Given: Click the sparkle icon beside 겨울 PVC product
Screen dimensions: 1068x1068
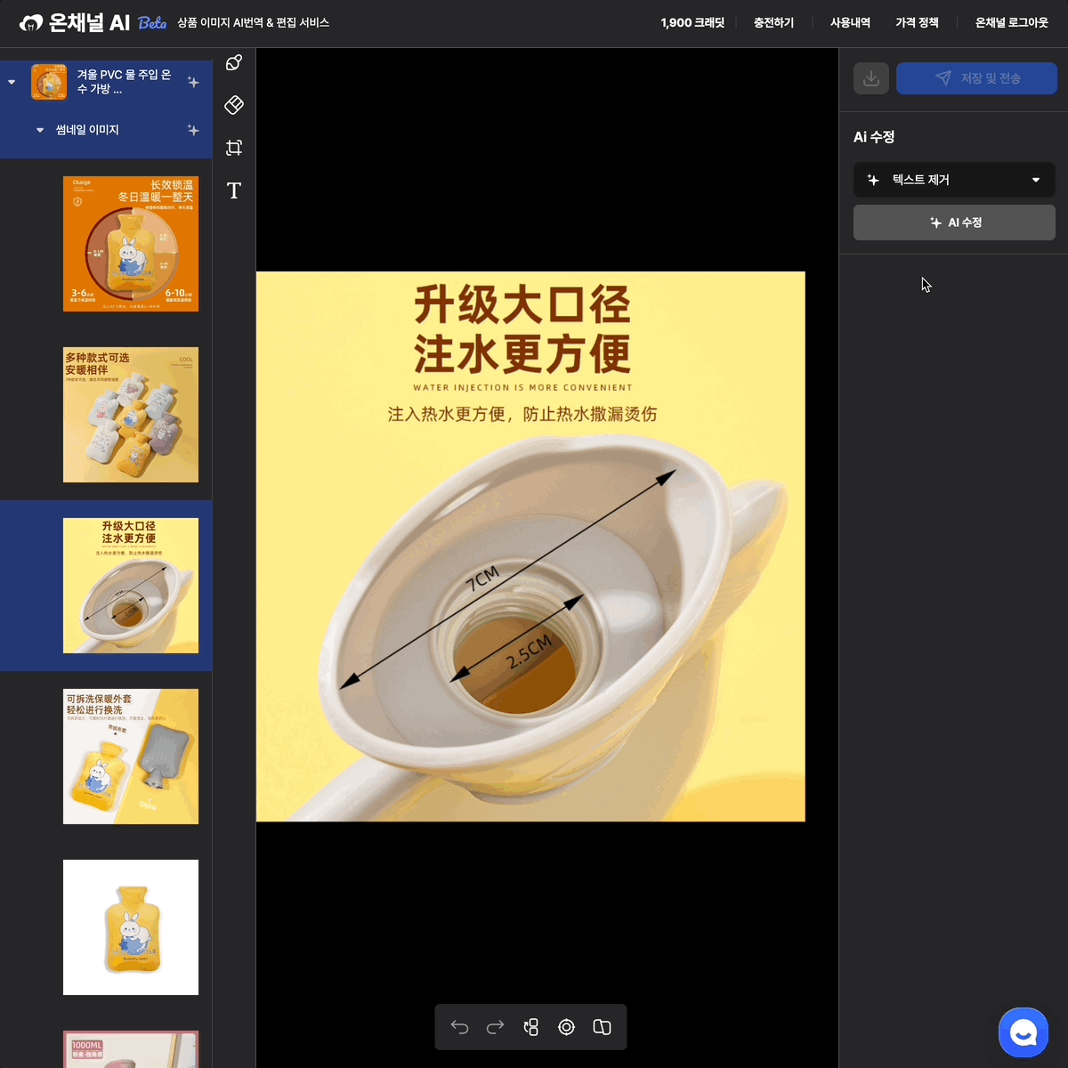Looking at the screenshot, I should tap(193, 82).
